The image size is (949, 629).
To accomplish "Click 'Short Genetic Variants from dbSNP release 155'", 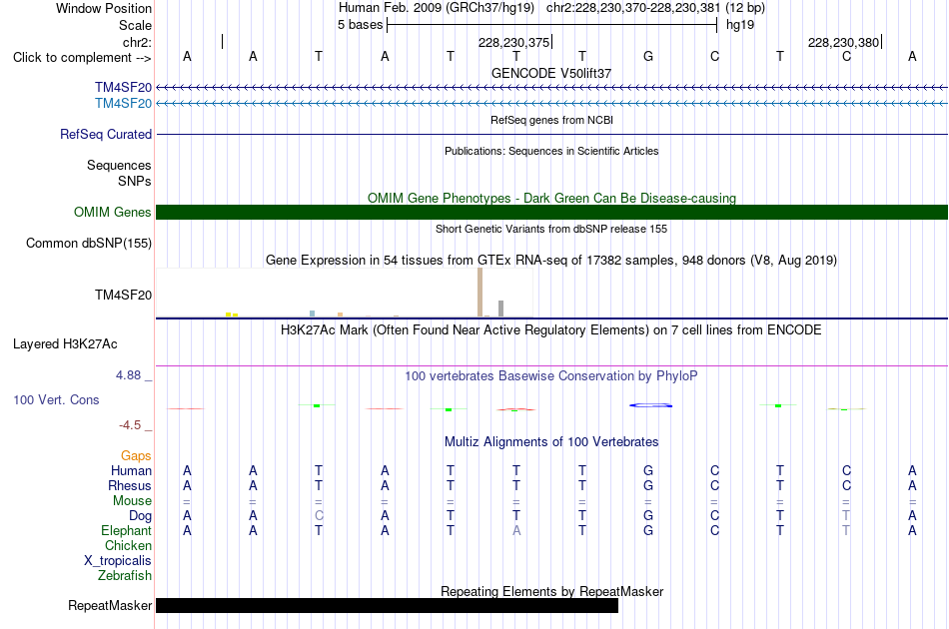I will [551, 230].
